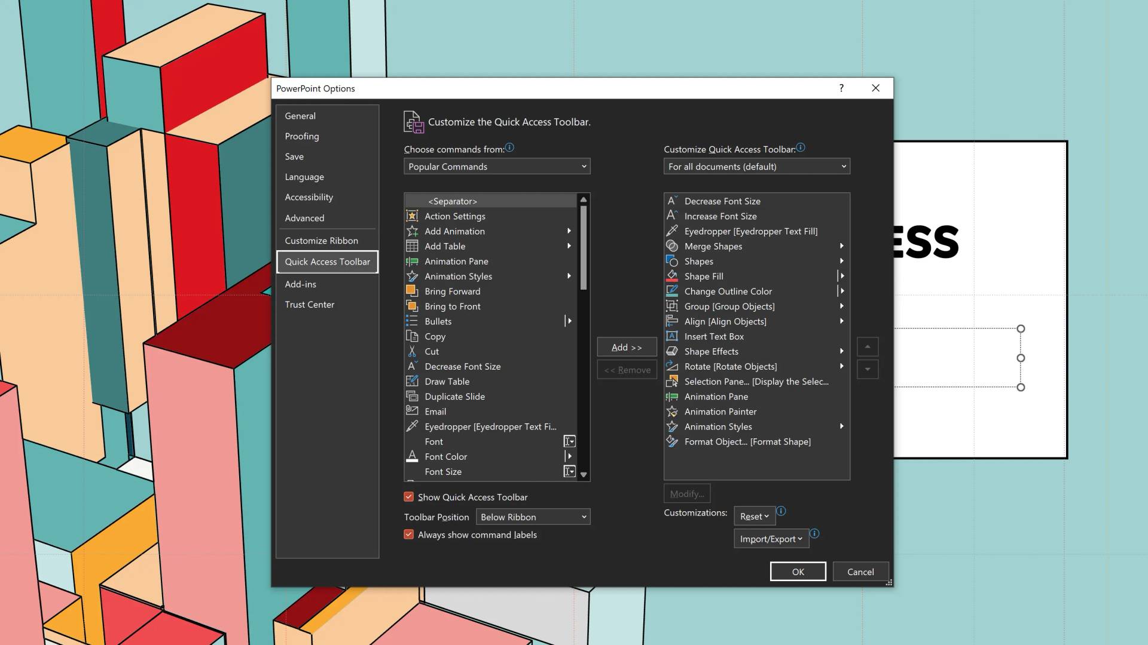Image resolution: width=1148 pixels, height=645 pixels.
Task: Click commands list scrollbar down arrow
Action: coord(584,475)
